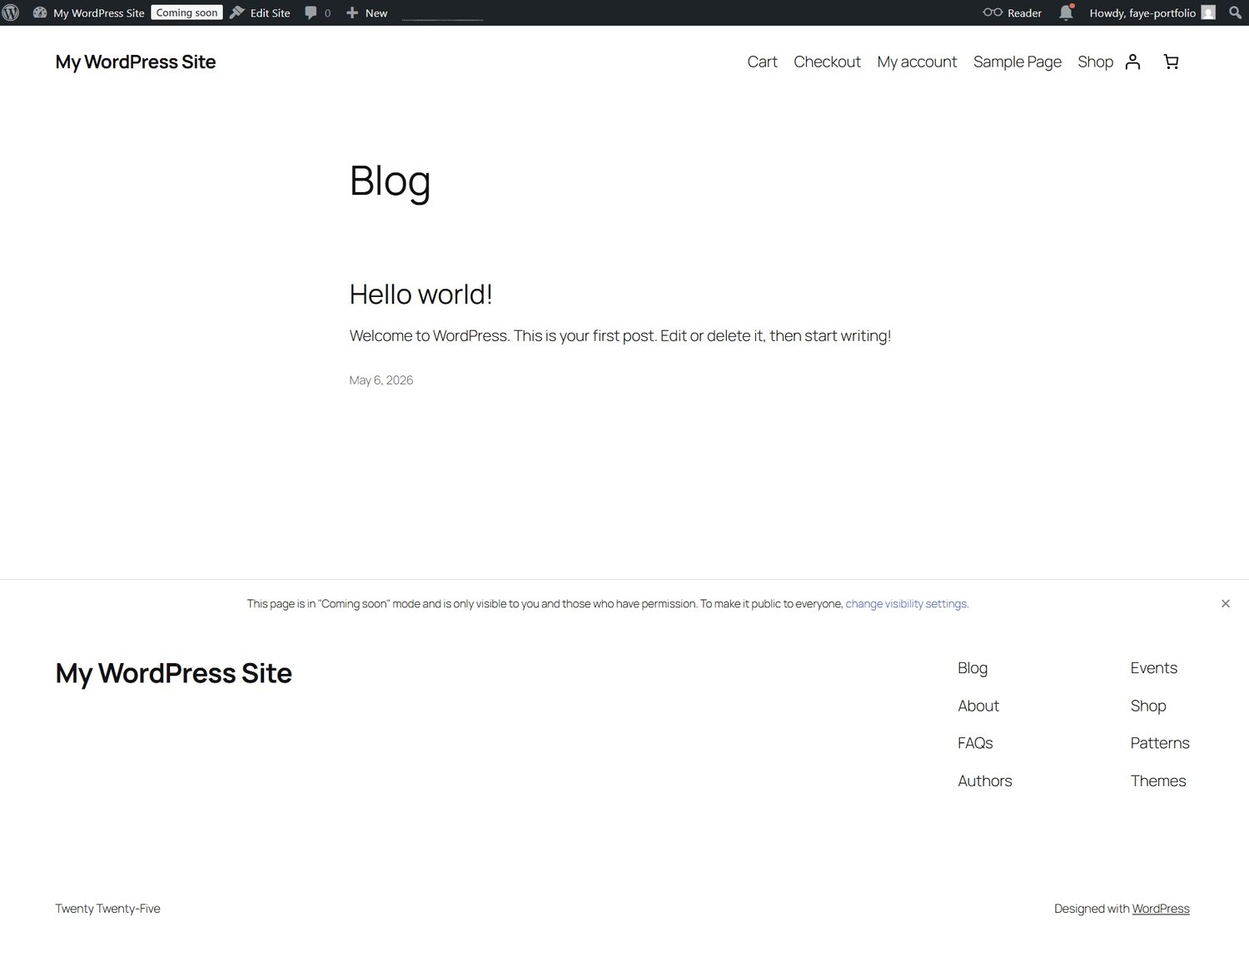Open Shop footer link
The width and height of the screenshot is (1249, 956).
pos(1147,706)
